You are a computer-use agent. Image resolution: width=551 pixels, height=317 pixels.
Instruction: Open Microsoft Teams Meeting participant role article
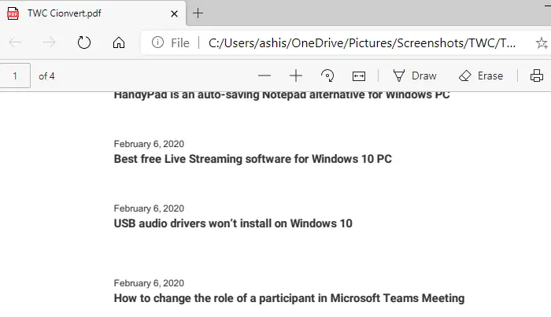(x=289, y=298)
